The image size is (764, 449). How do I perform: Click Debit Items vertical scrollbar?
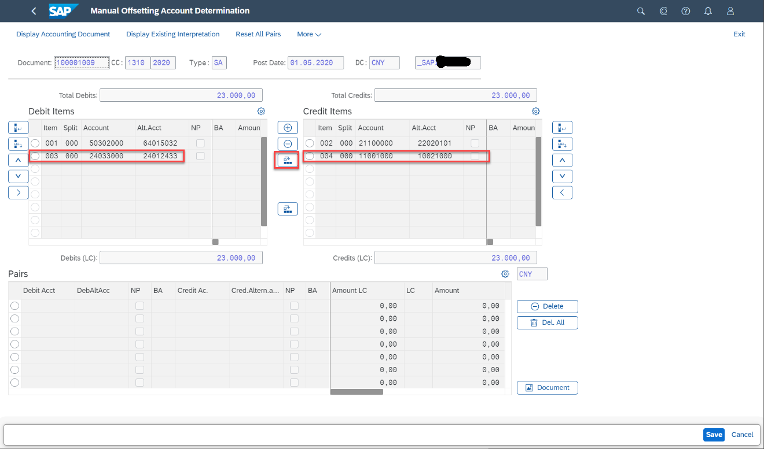click(264, 181)
